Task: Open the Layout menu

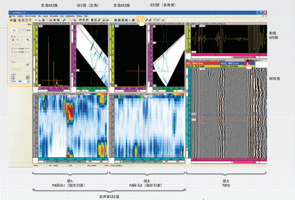Action: [46, 16]
